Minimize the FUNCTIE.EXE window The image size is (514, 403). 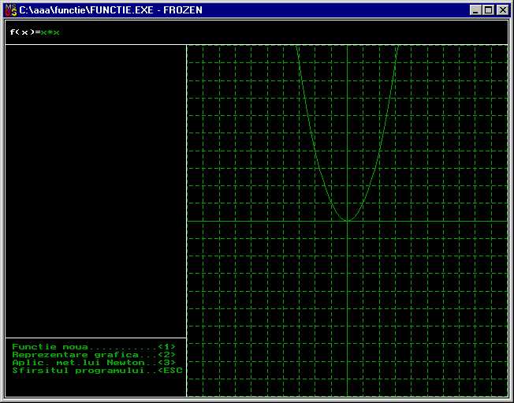point(475,10)
